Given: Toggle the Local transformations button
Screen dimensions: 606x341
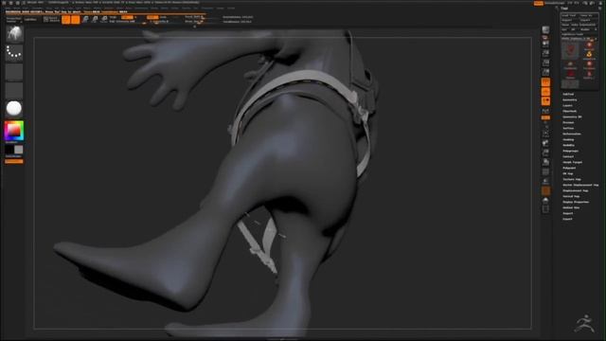Looking at the screenshot, I should [x=545, y=101].
